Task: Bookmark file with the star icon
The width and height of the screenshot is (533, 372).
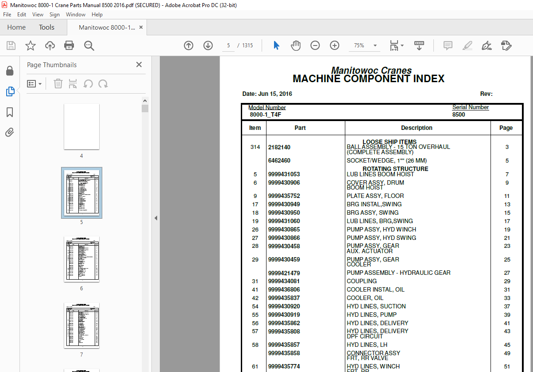Action: click(30, 46)
